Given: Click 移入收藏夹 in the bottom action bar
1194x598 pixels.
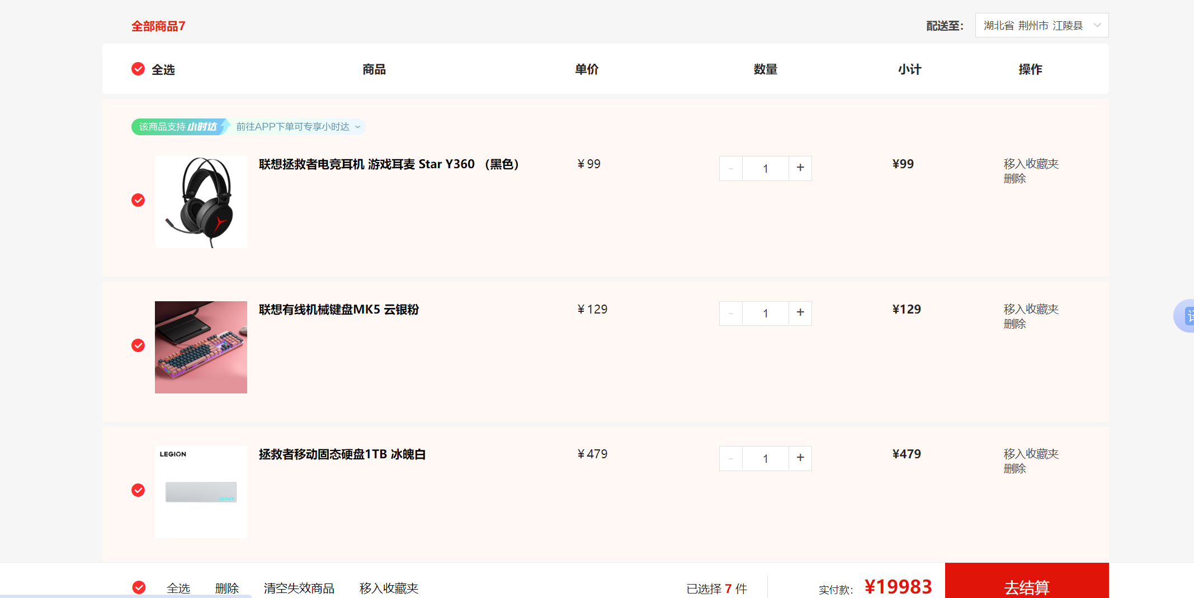Looking at the screenshot, I should (389, 588).
